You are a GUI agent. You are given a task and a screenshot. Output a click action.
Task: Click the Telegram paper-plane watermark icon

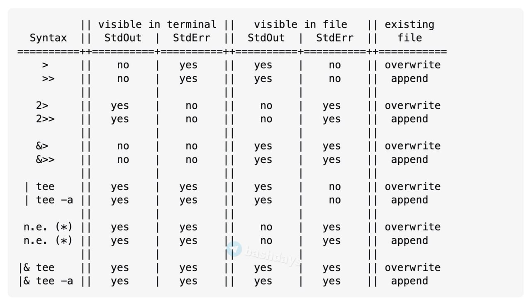click(x=234, y=249)
